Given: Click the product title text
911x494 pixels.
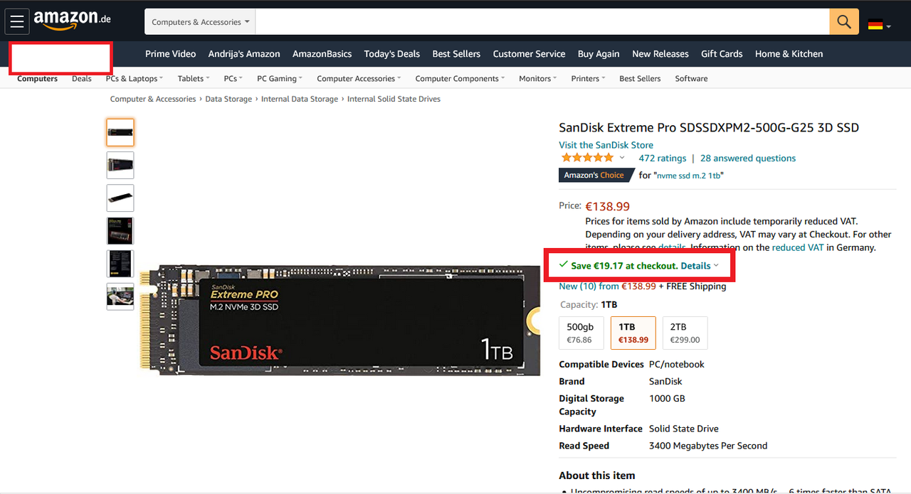Looking at the screenshot, I should click(x=709, y=128).
